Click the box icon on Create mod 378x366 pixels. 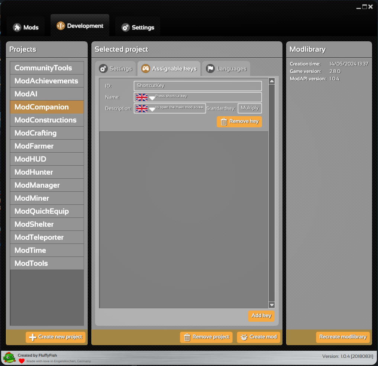click(x=244, y=337)
